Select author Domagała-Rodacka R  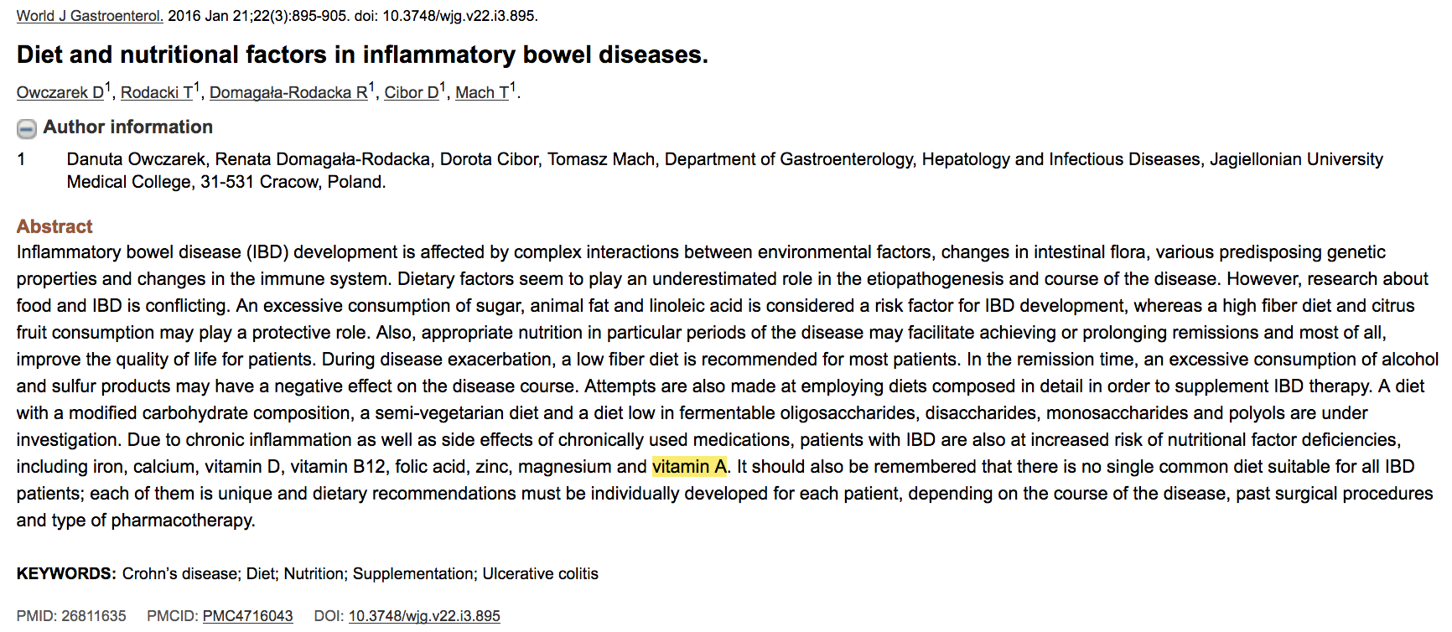[288, 93]
